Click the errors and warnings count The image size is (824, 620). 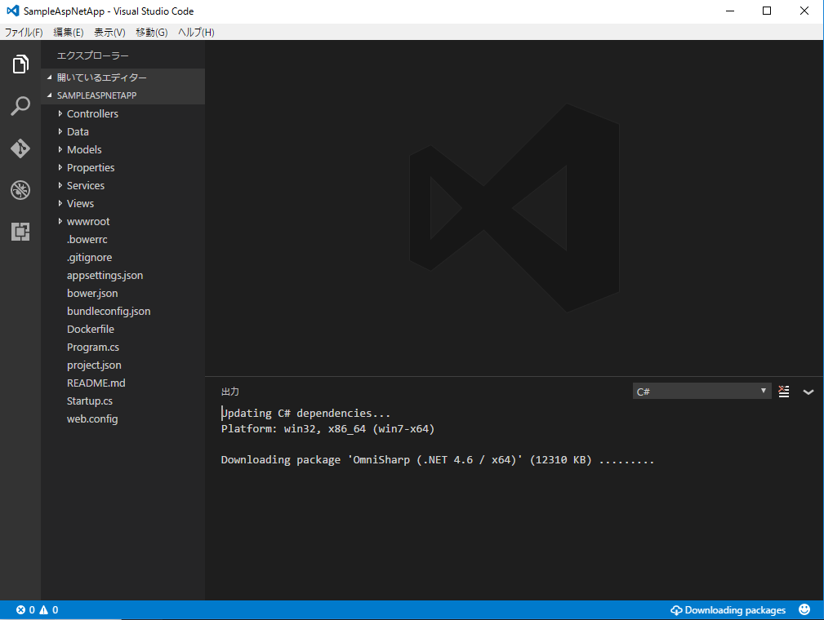[x=38, y=610]
